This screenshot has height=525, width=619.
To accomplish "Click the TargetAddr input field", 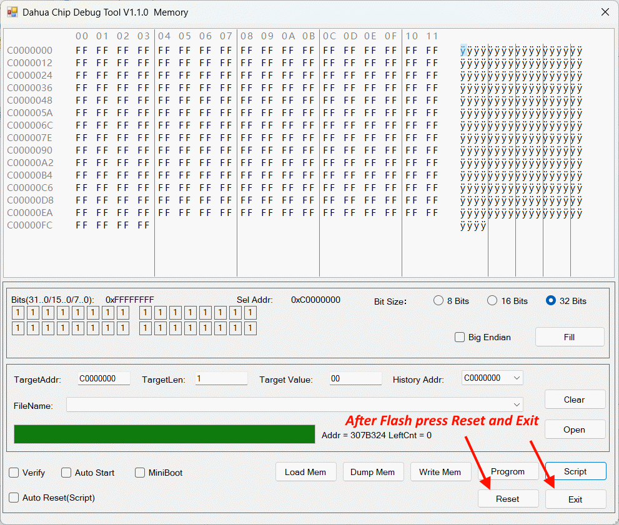I will point(104,378).
